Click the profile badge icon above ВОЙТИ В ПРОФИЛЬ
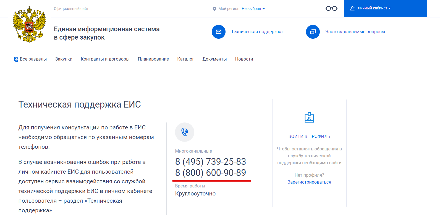The width and height of the screenshot is (440, 222). coord(309,117)
